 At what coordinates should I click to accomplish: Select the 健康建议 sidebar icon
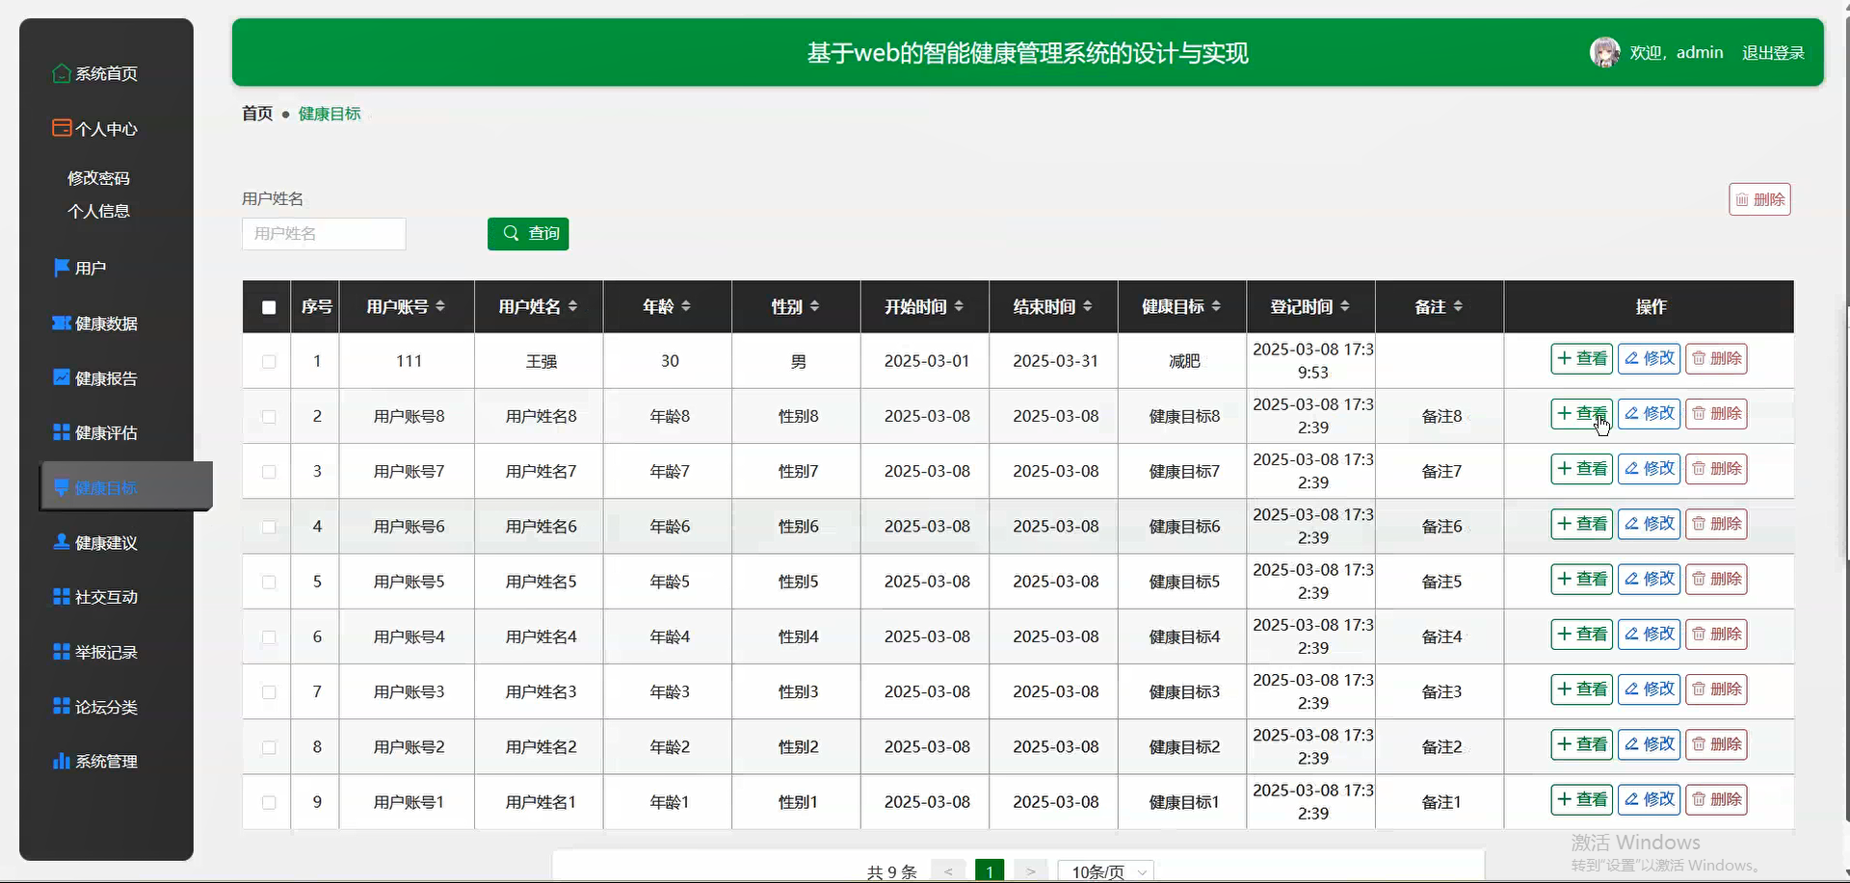(x=61, y=542)
